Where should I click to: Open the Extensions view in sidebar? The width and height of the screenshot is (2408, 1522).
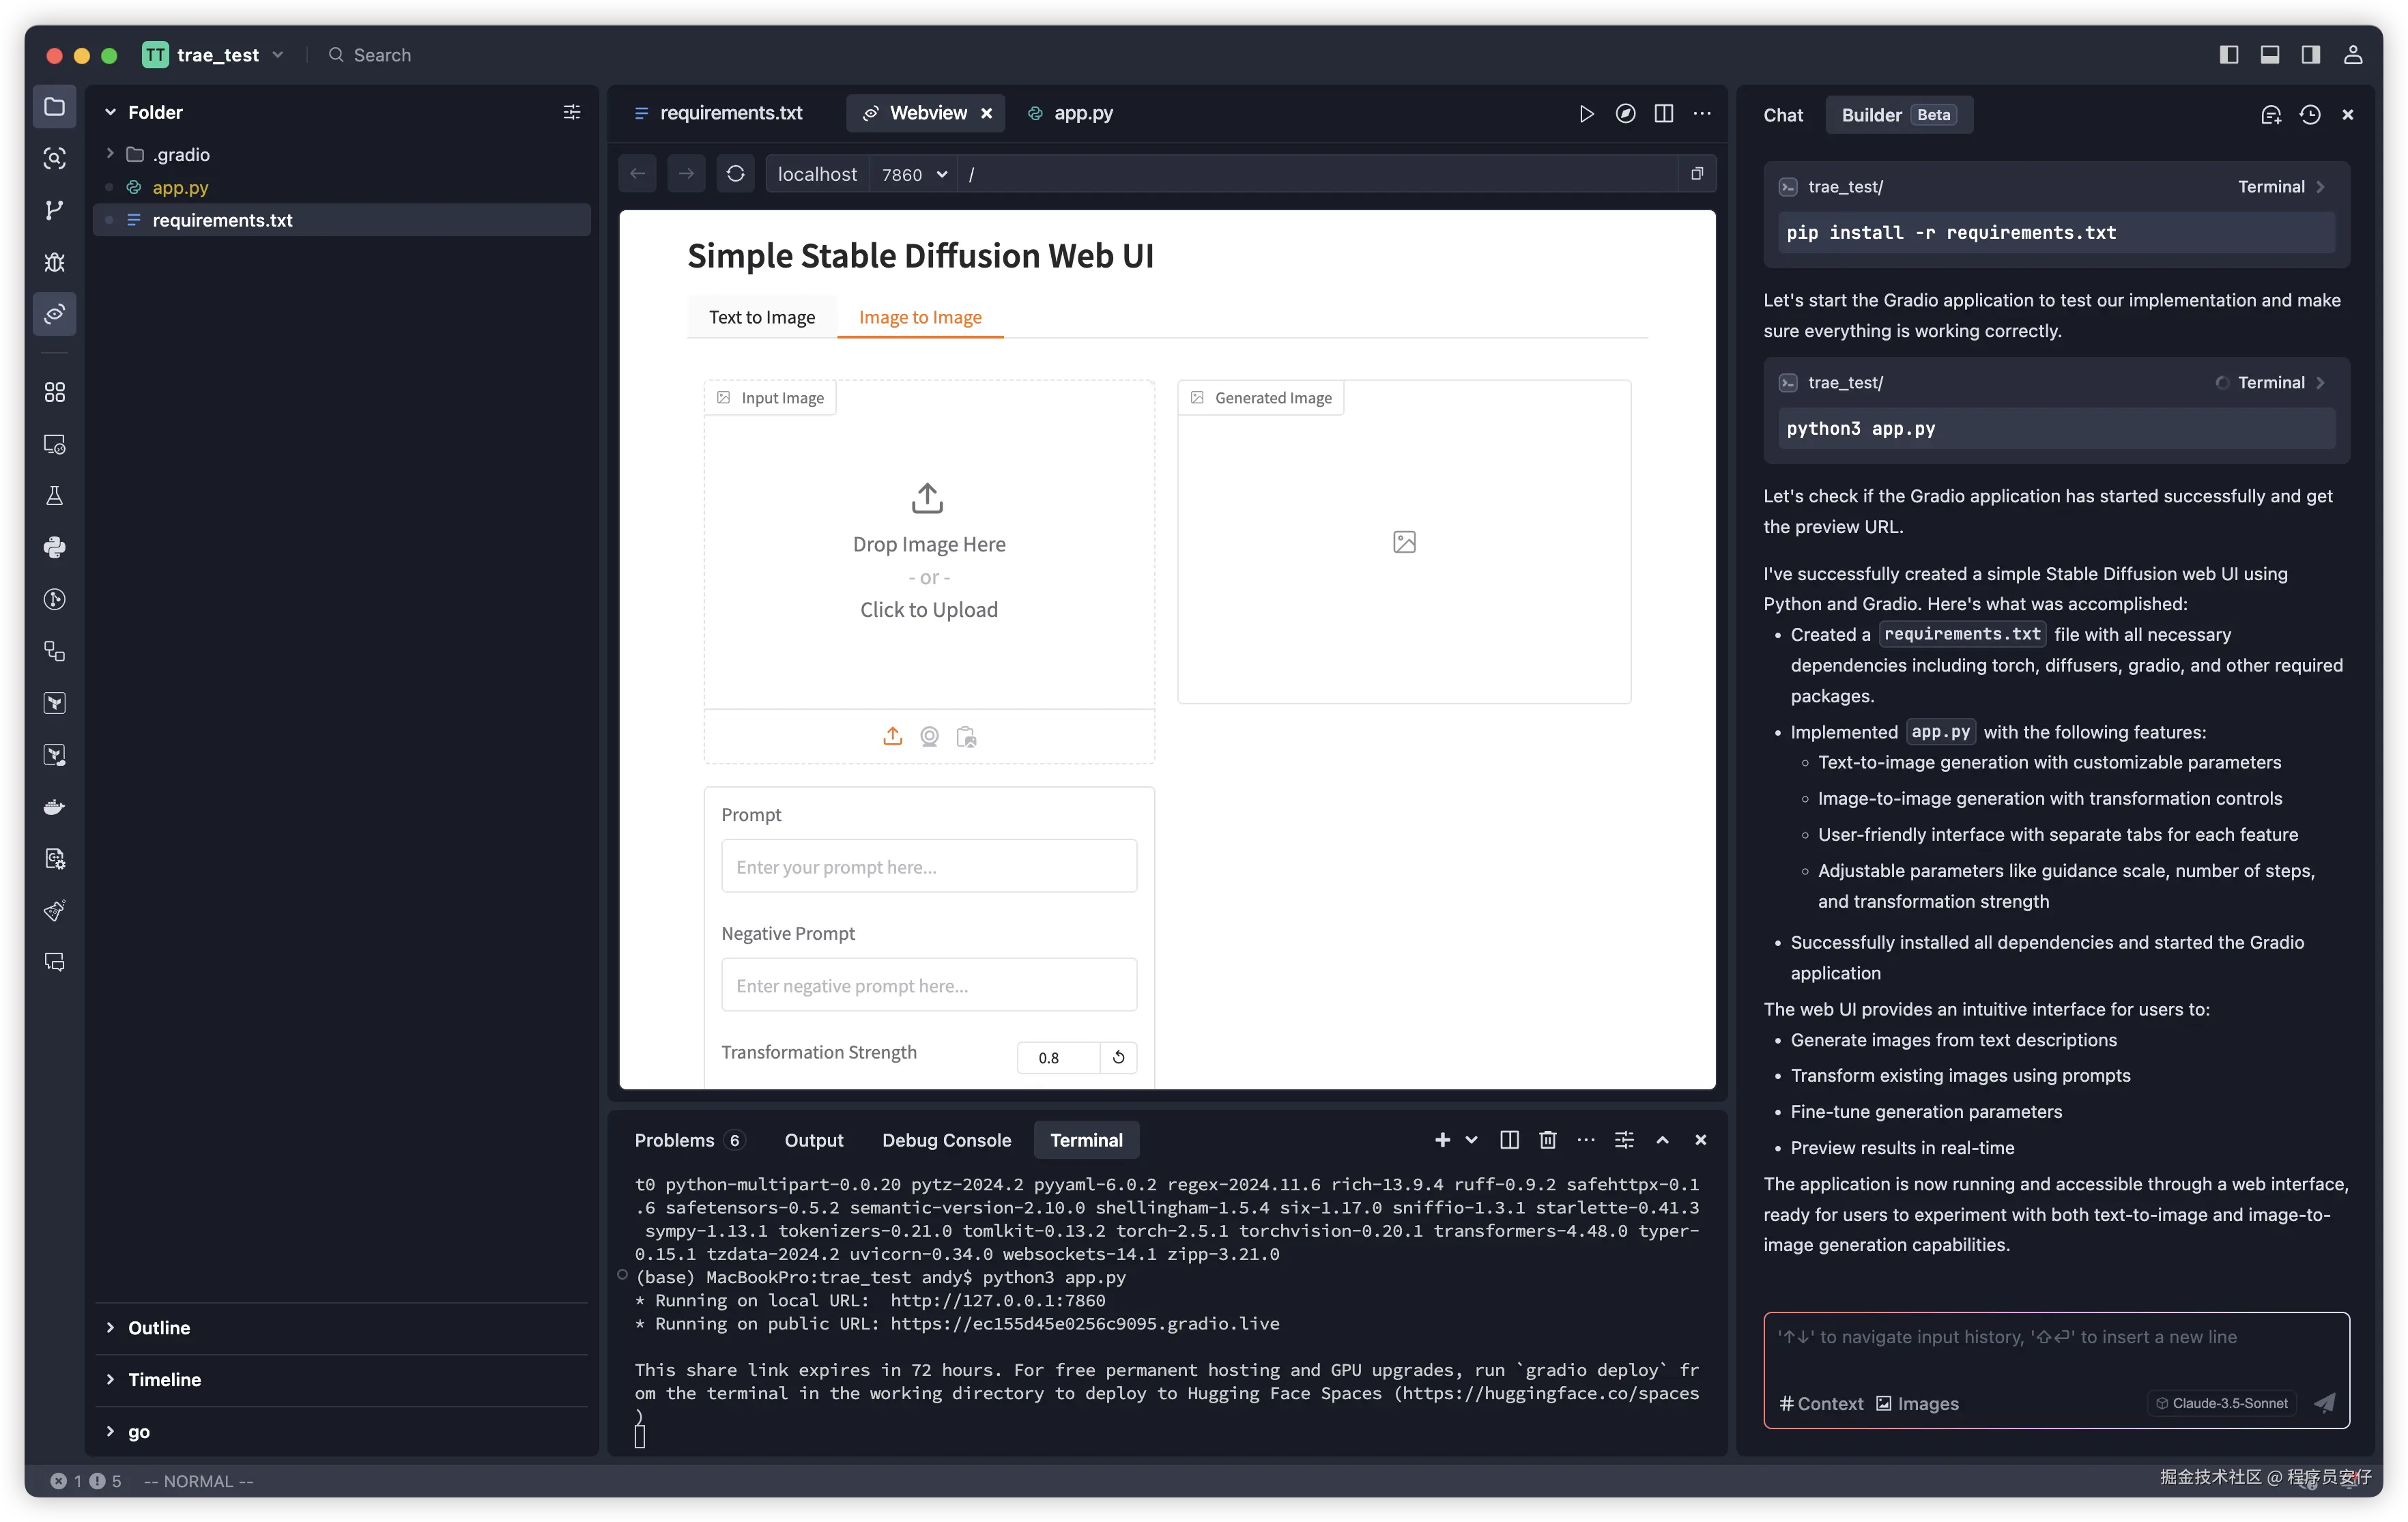[54, 392]
